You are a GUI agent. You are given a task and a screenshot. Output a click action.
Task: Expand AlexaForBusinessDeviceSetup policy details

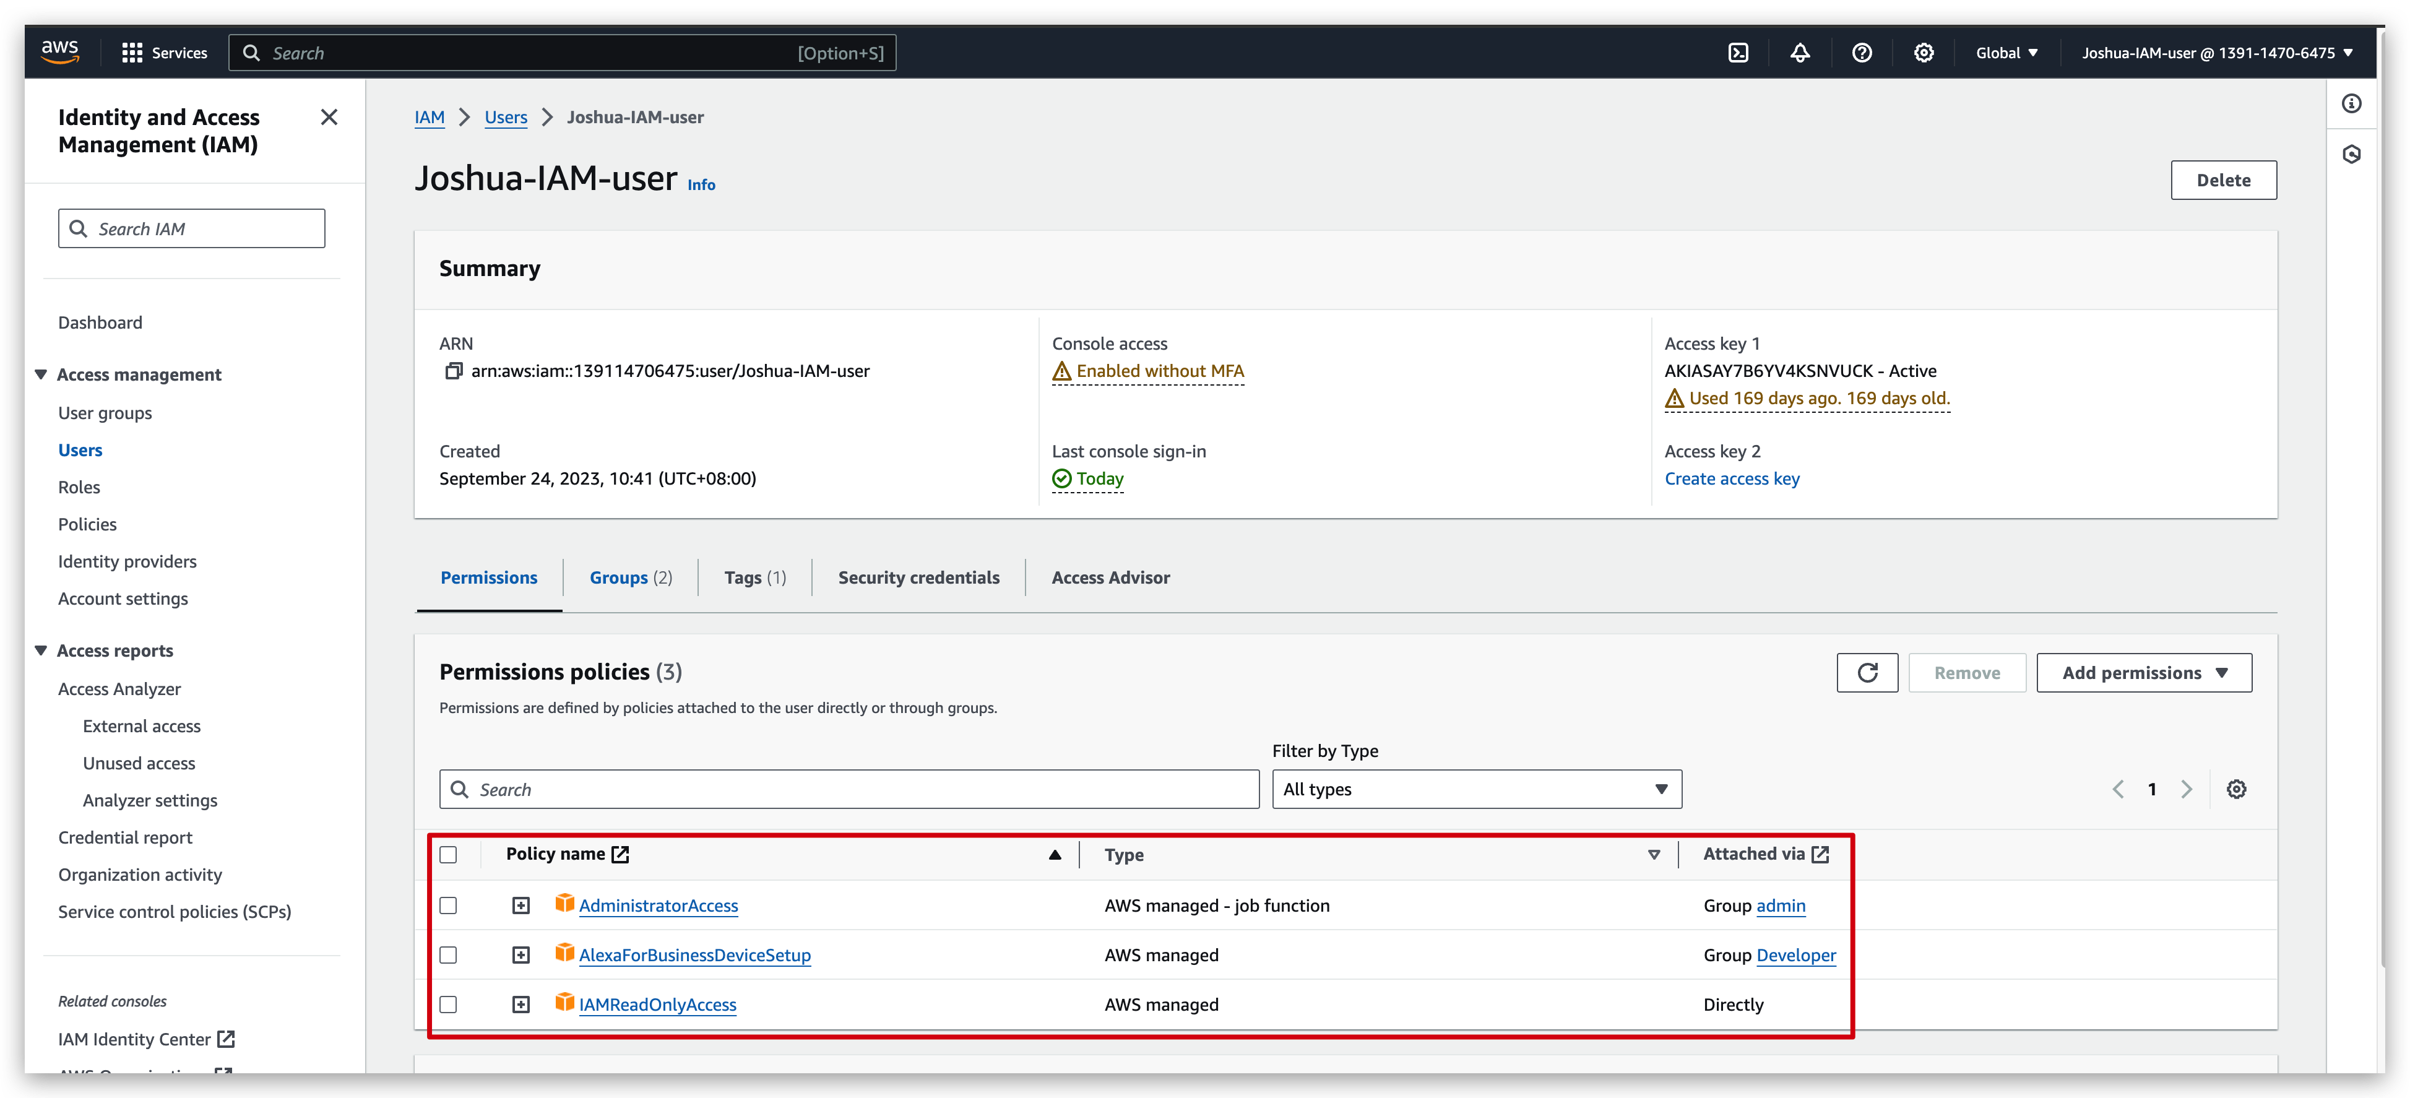[520, 955]
